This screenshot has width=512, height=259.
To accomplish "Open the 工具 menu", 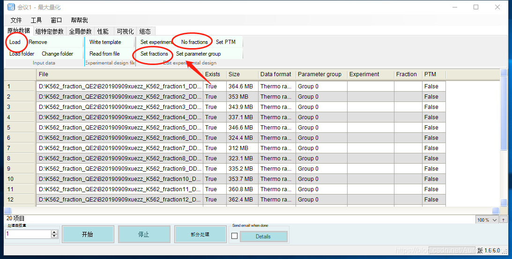I will (x=36, y=20).
